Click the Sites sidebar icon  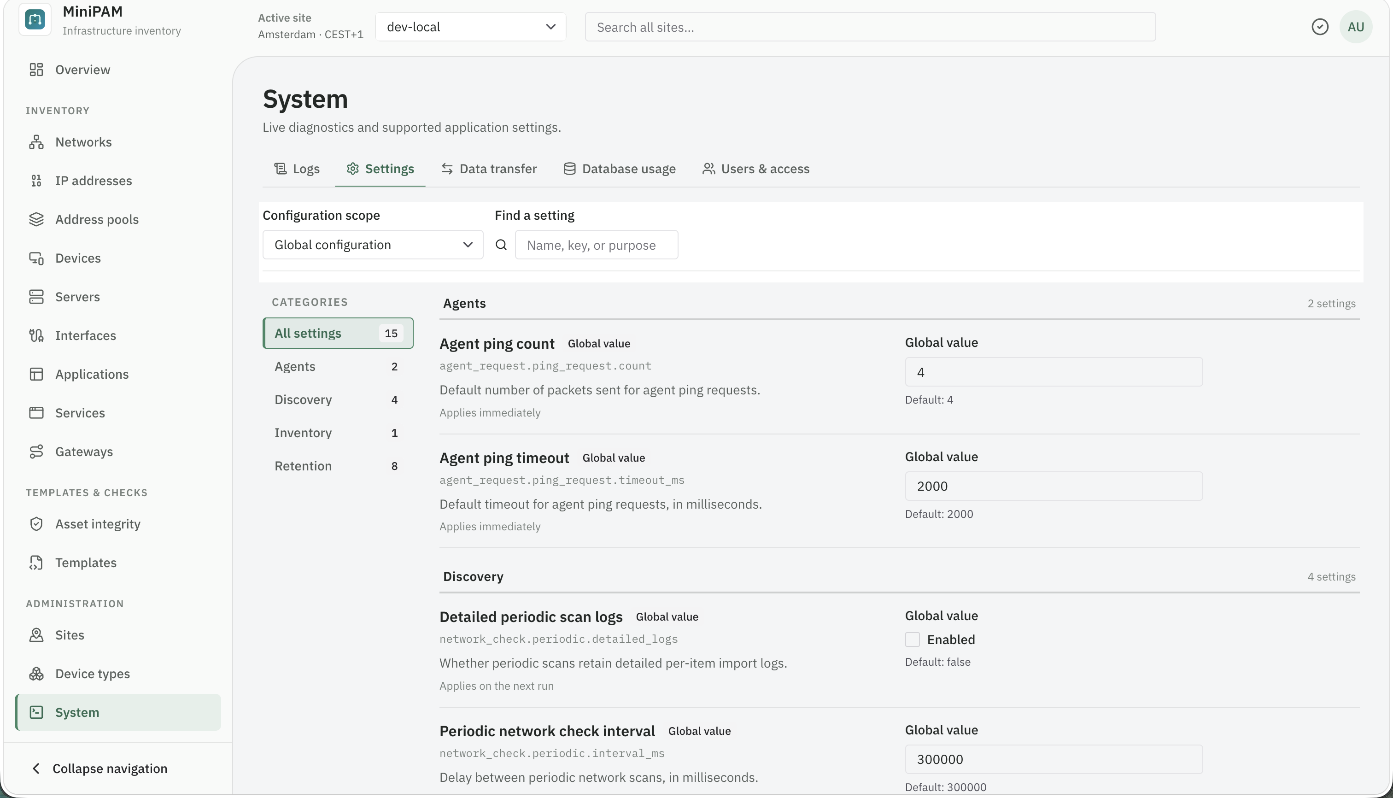click(x=36, y=635)
